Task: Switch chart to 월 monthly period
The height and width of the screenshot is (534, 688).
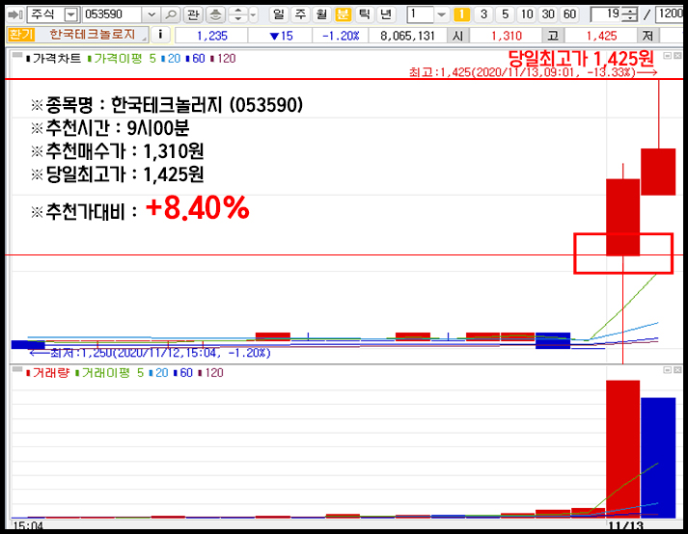Action: pyautogui.click(x=321, y=14)
